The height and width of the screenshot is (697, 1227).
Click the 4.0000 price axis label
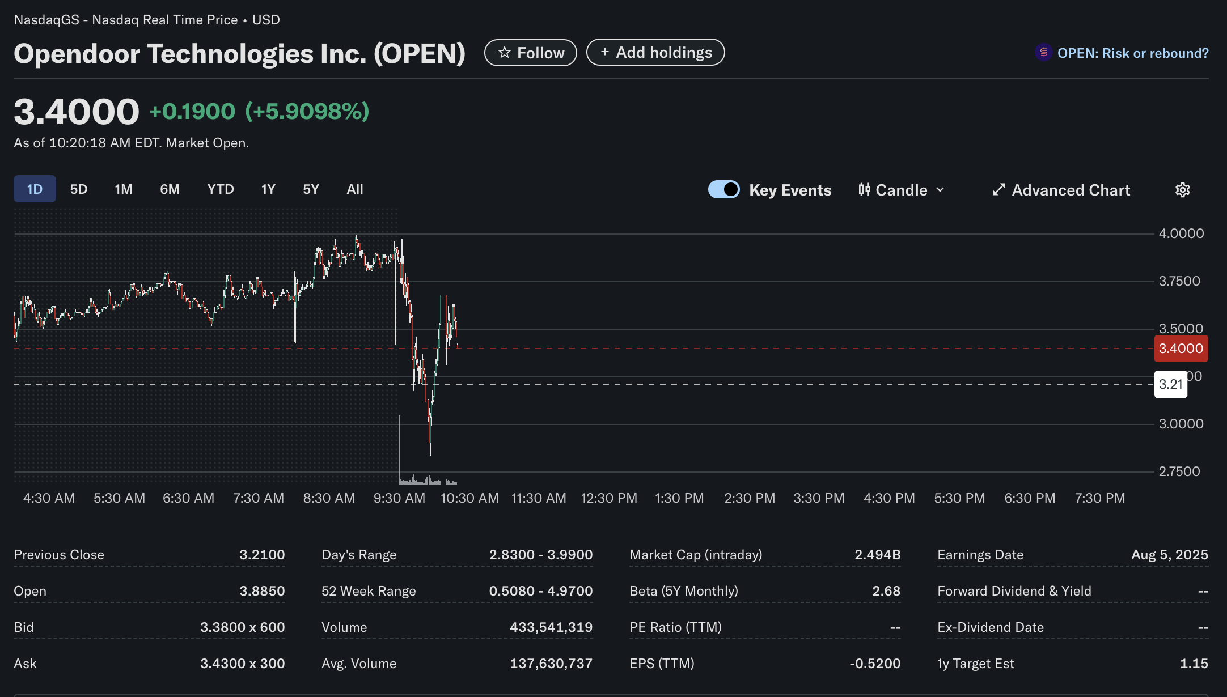tap(1181, 233)
